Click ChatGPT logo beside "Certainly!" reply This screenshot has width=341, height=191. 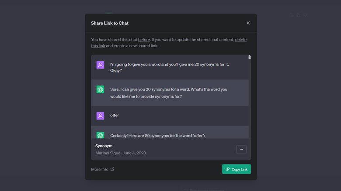(101, 135)
